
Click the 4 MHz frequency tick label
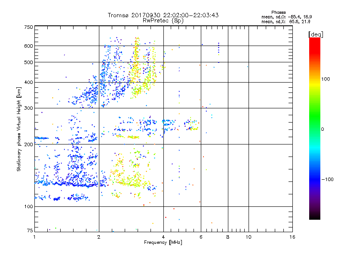163,237
